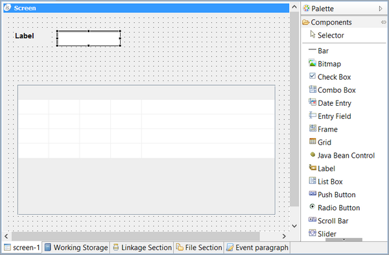Image resolution: width=389 pixels, height=255 pixels.
Task: Expand the Palette panel arrow
Action: pyautogui.click(x=381, y=8)
